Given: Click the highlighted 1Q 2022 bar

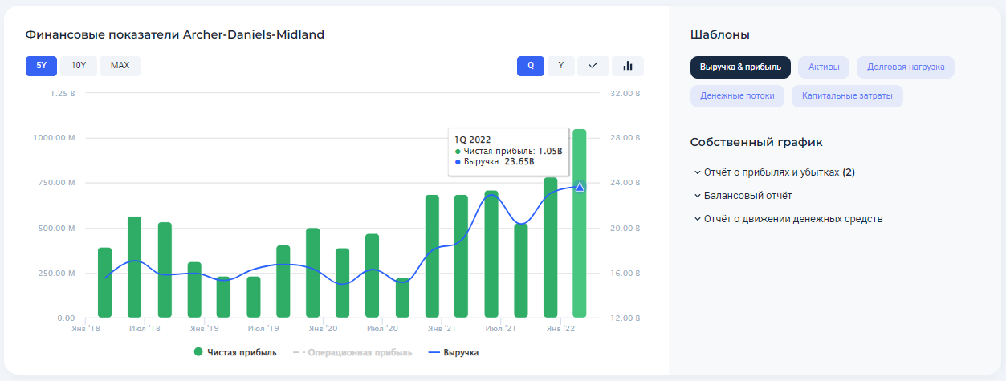Looking at the screenshot, I should tap(580, 223).
